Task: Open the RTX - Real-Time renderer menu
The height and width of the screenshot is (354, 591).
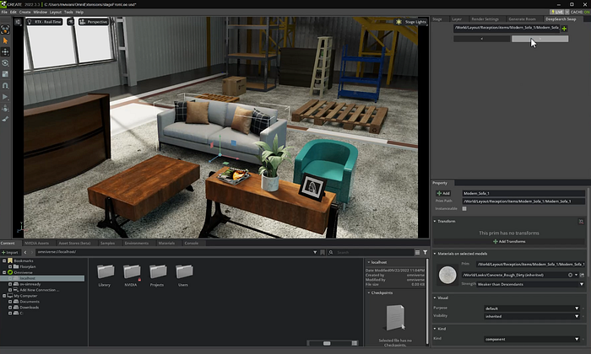Action: pos(44,22)
